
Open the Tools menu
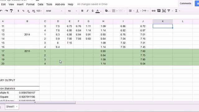coord(49,4)
